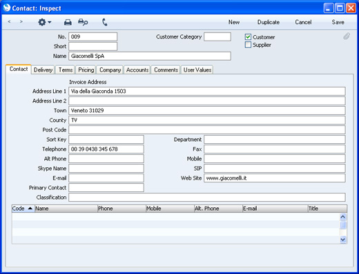Tick the Supplier checkbox
The width and height of the screenshot is (359, 274).
pos(248,45)
